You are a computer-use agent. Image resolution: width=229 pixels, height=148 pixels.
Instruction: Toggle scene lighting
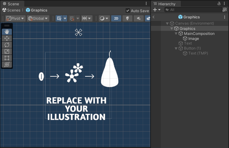(127, 18)
